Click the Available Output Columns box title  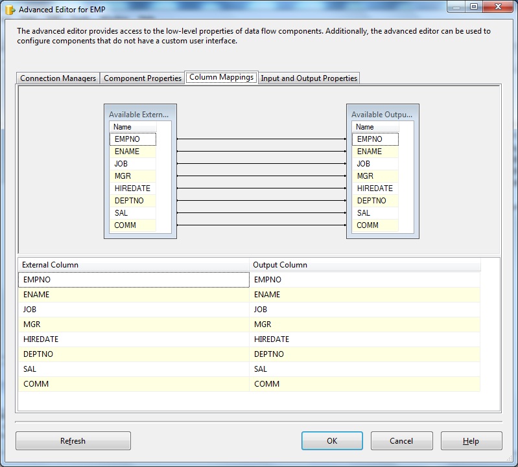[382, 115]
